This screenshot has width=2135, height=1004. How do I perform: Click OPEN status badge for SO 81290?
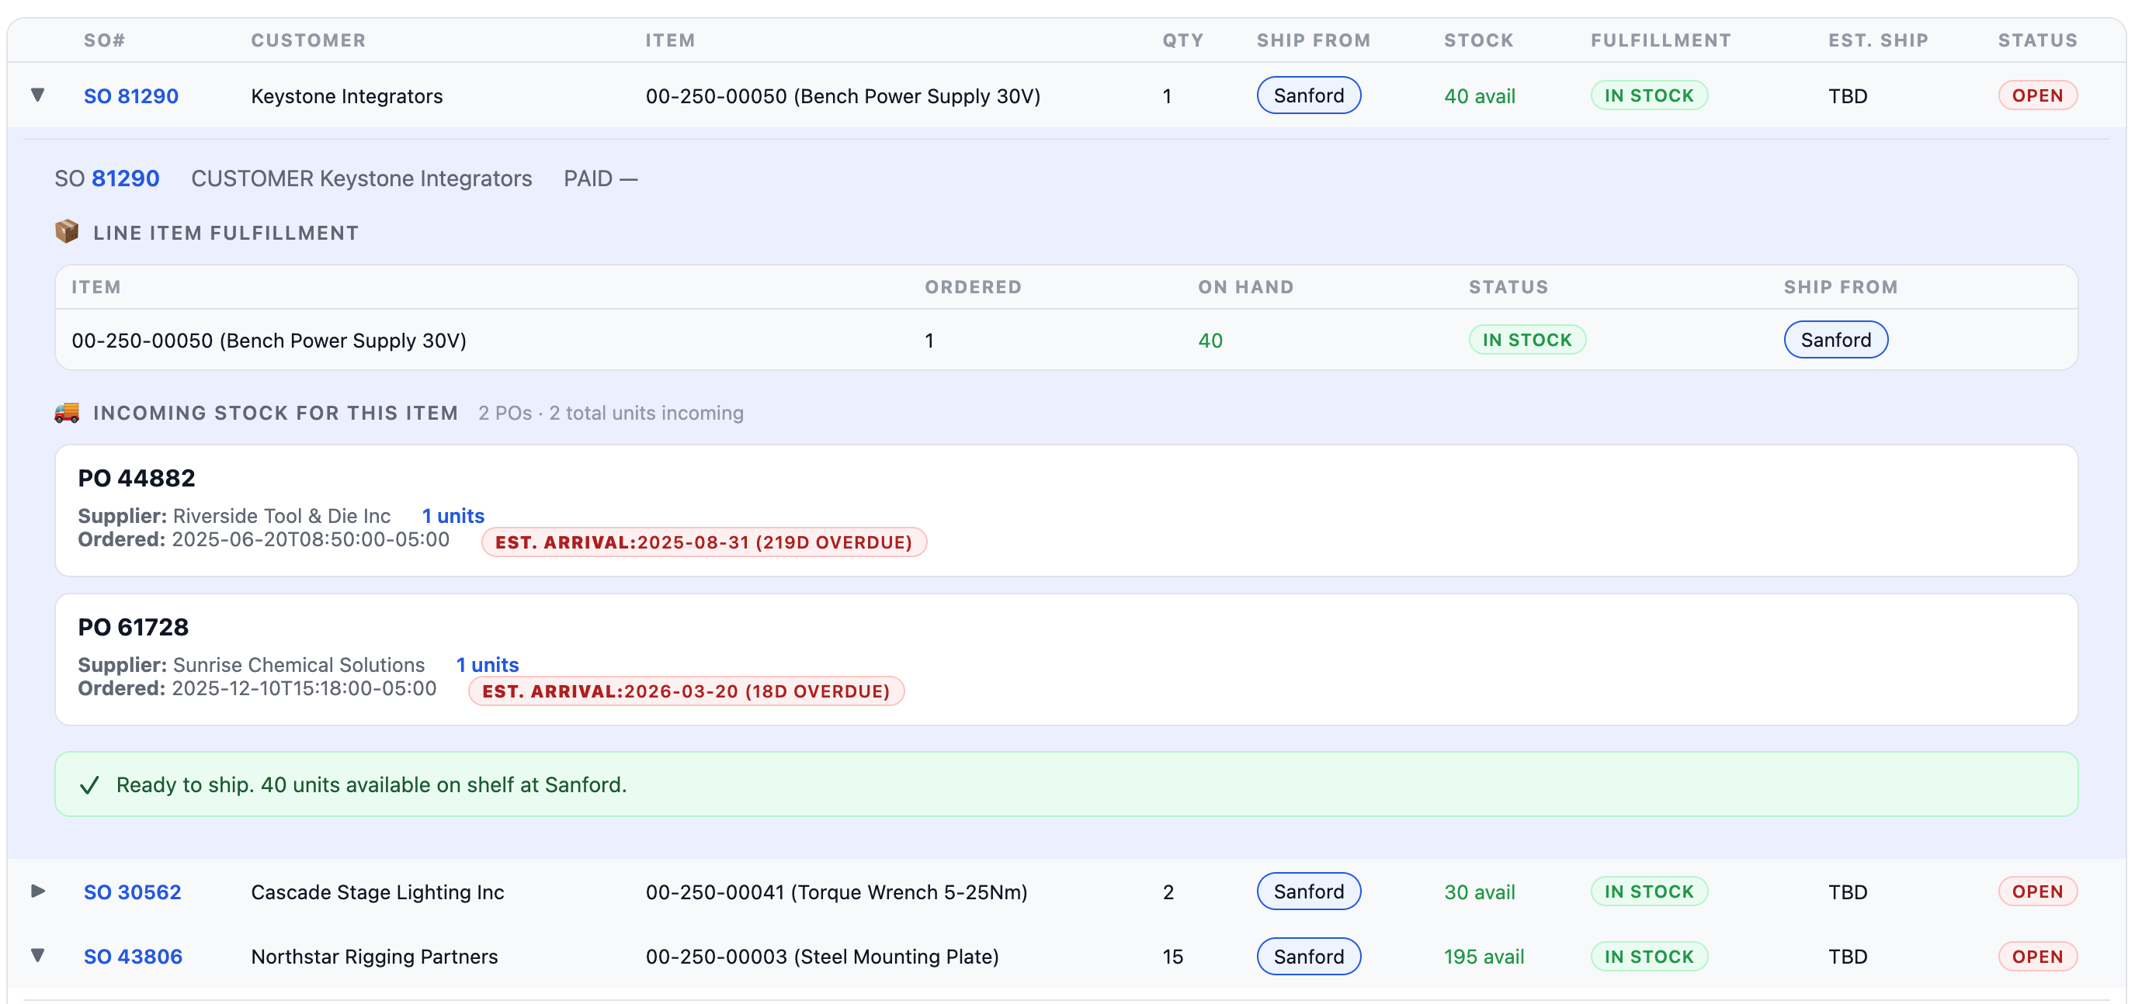pos(2038,96)
